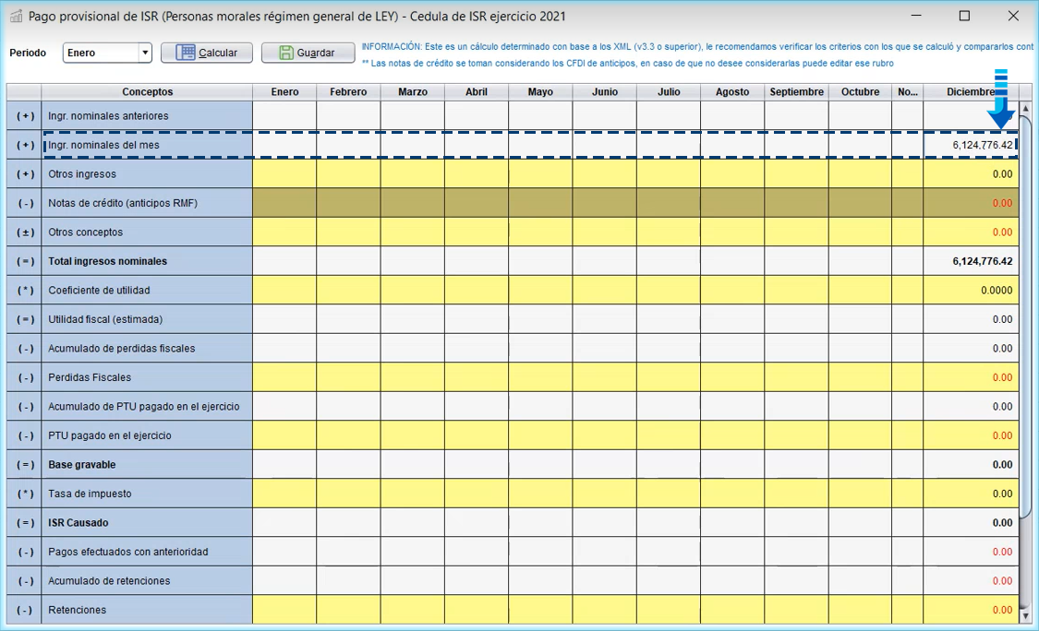1039x631 pixels.
Task: Maximize the Pago provisional de ISR window
Action: point(964,17)
